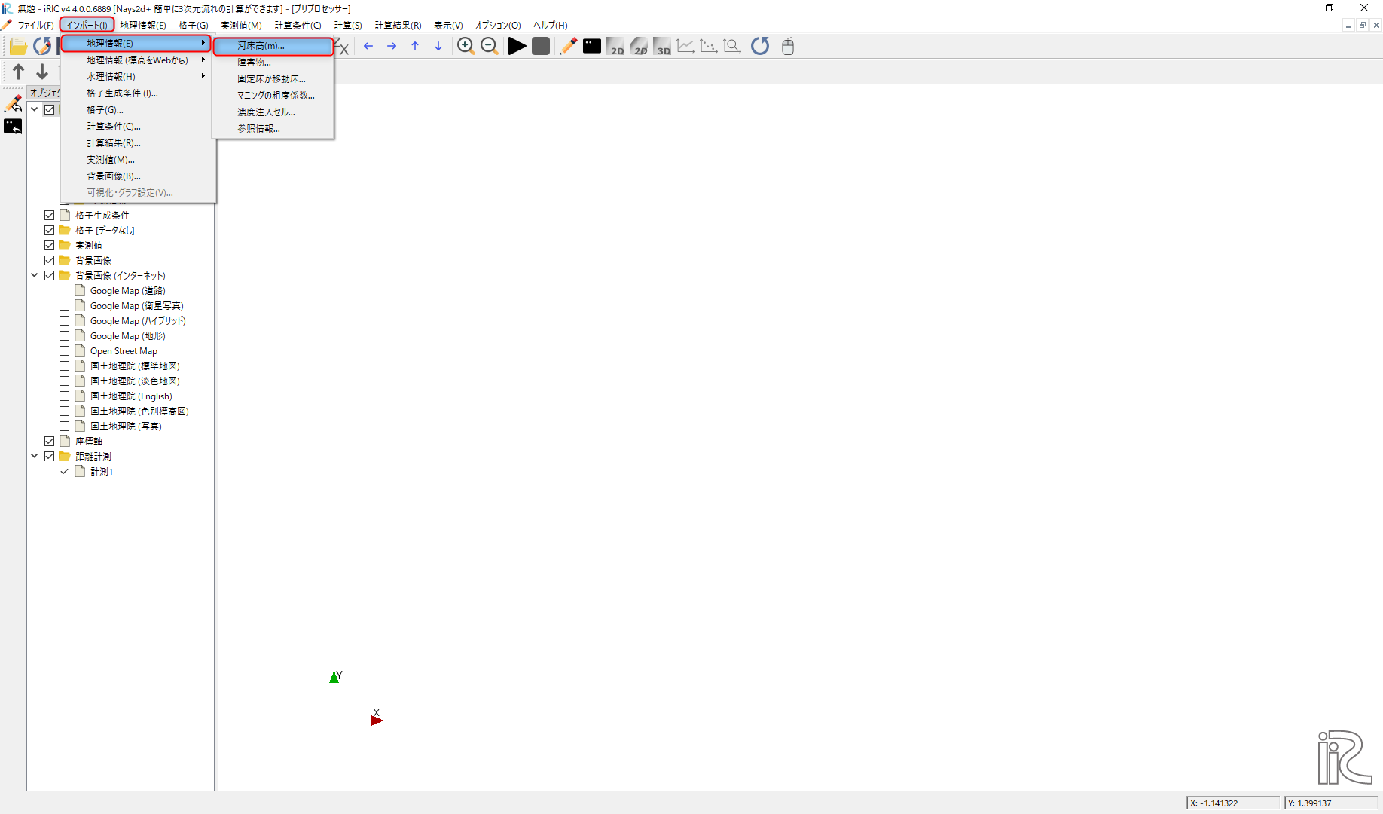Viewport: 1383px width, 814px height.
Task: Open the bird's-eye 2D window icon
Action: click(x=639, y=47)
